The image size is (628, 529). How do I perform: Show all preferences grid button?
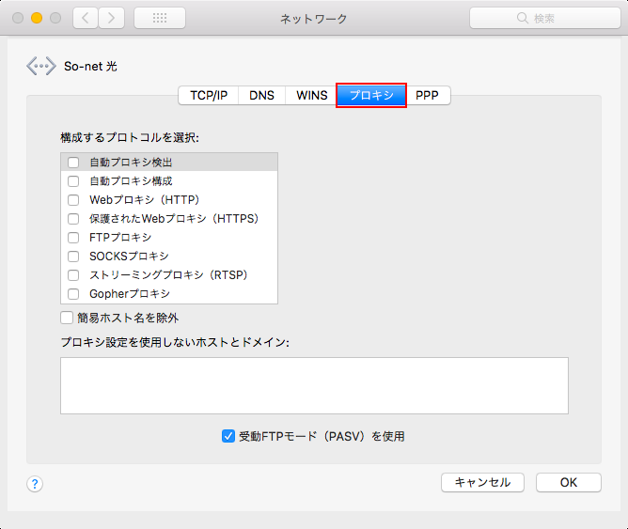(x=160, y=18)
